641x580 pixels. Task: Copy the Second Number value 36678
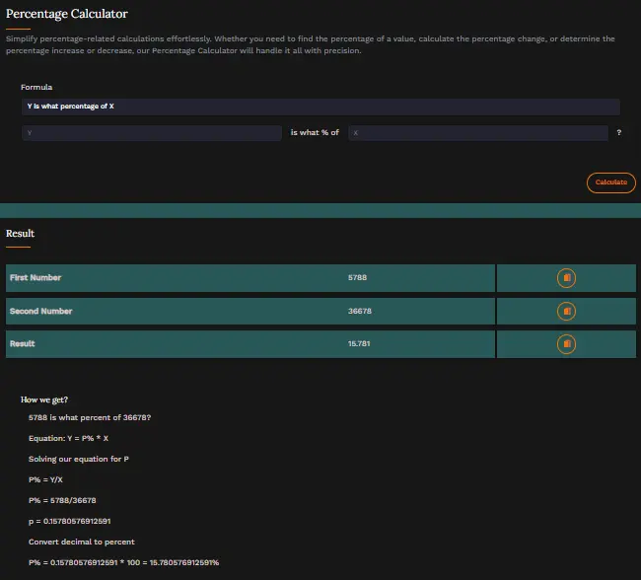[566, 312]
